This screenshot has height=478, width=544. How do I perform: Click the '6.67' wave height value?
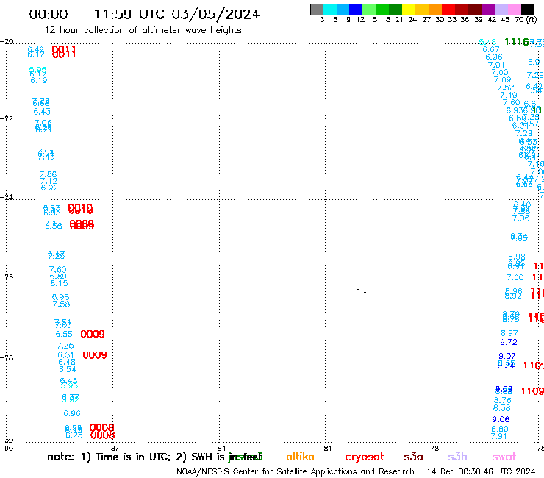(x=491, y=50)
